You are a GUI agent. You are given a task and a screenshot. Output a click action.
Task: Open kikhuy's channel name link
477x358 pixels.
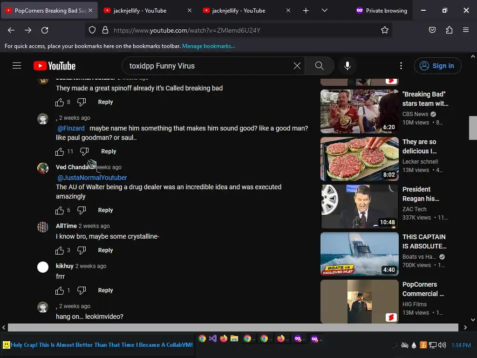(x=64, y=266)
